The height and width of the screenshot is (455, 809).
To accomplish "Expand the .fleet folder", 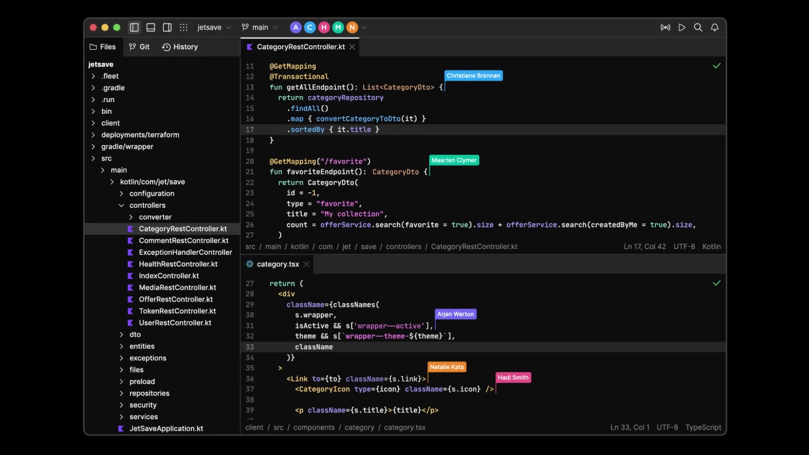I will coord(93,76).
